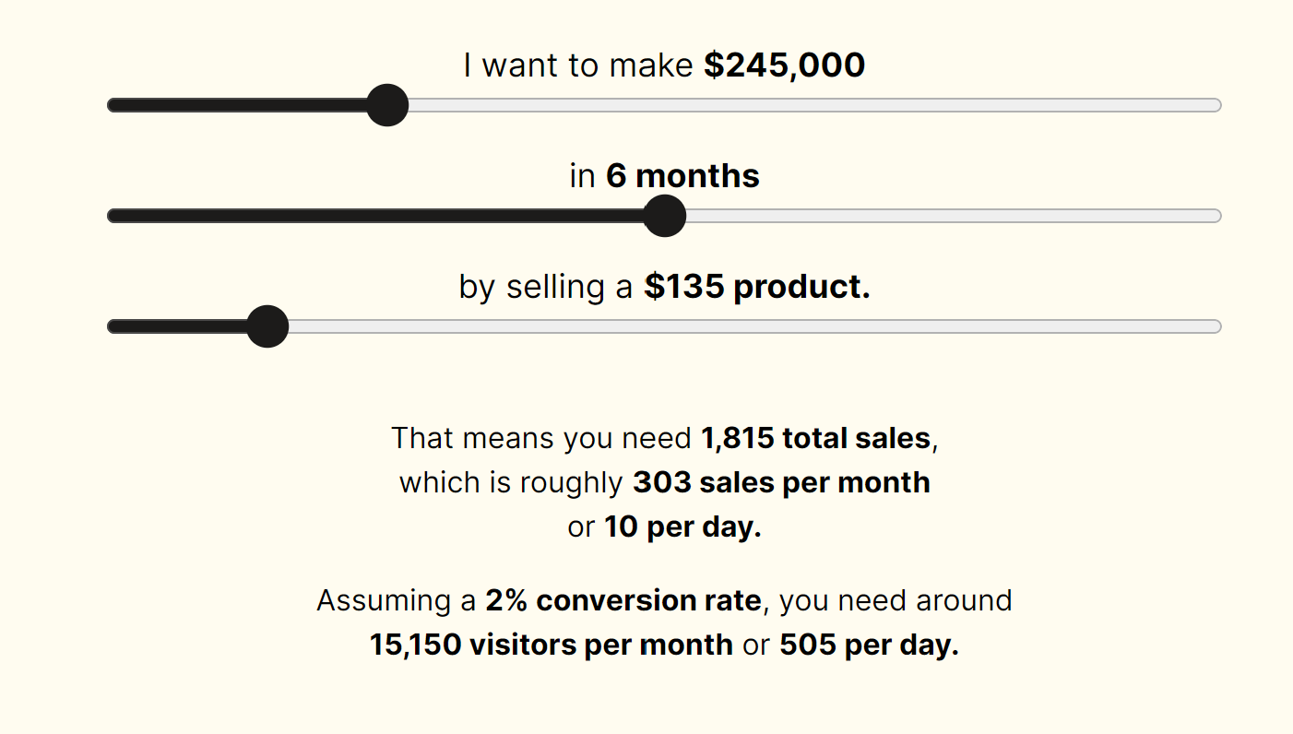Click '15,150 visitors per month' text
Image resolution: width=1293 pixels, height=734 pixels.
coord(552,645)
